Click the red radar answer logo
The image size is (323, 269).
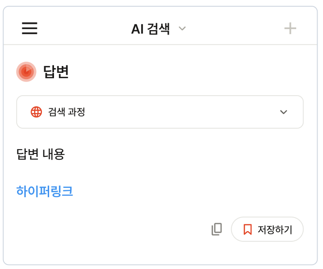coord(26,72)
